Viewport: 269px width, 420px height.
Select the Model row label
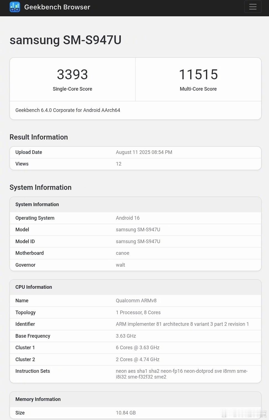click(x=22, y=230)
